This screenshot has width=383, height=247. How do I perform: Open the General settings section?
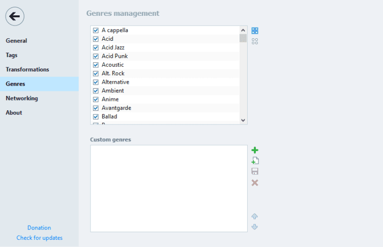16,41
